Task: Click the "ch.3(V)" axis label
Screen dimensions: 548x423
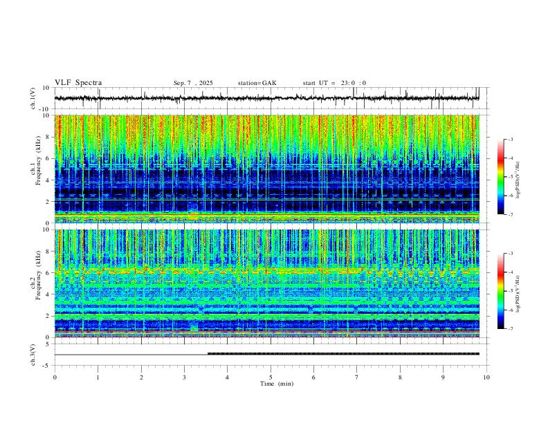Action: tap(33, 355)
